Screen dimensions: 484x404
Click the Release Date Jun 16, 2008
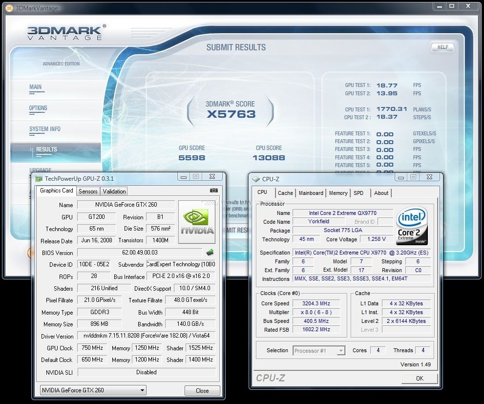pyautogui.click(x=96, y=240)
